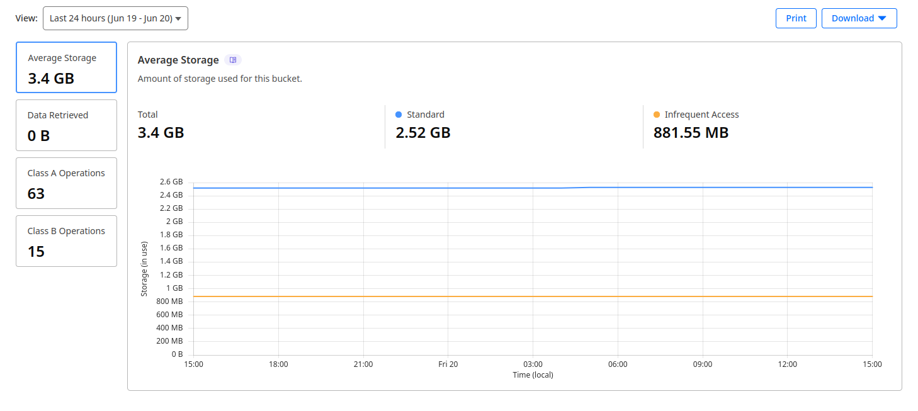Screen dimensions: 918x411
Task: Click the Total value of 3.4 GB
Action: [161, 132]
